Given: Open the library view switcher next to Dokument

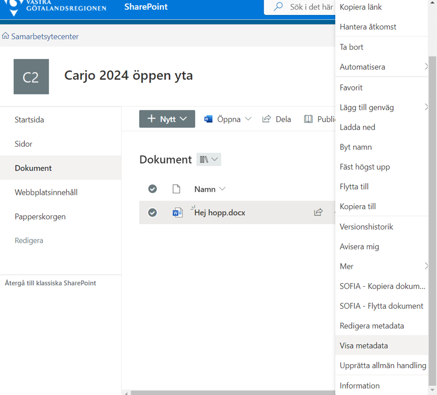Looking at the screenshot, I should click(x=209, y=159).
